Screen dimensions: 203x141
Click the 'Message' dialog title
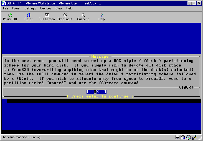[x=100, y=57]
